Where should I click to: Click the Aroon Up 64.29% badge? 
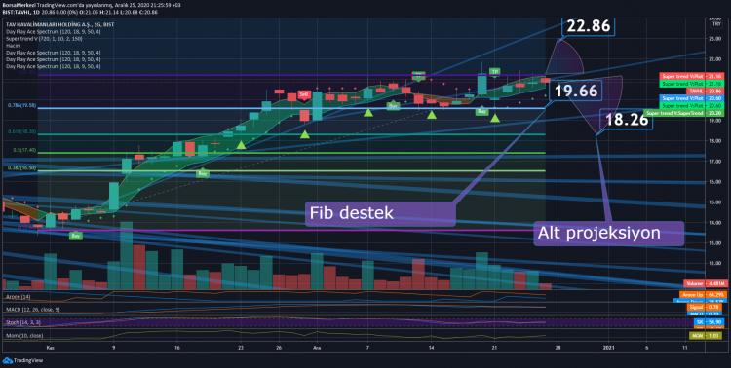(x=703, y=295)
